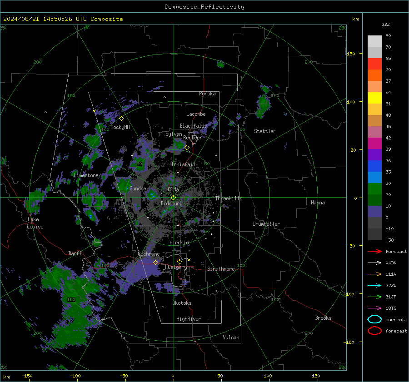Pick the bright blue dBZ legend swatch
Viewport: 409px width, 382px height.
(x=374, y=166)
